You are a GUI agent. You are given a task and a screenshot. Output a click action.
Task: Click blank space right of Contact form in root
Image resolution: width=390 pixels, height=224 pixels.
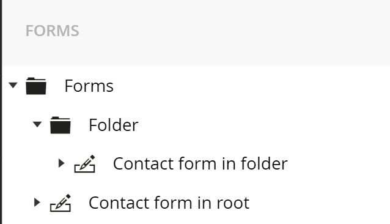[321, 203]
